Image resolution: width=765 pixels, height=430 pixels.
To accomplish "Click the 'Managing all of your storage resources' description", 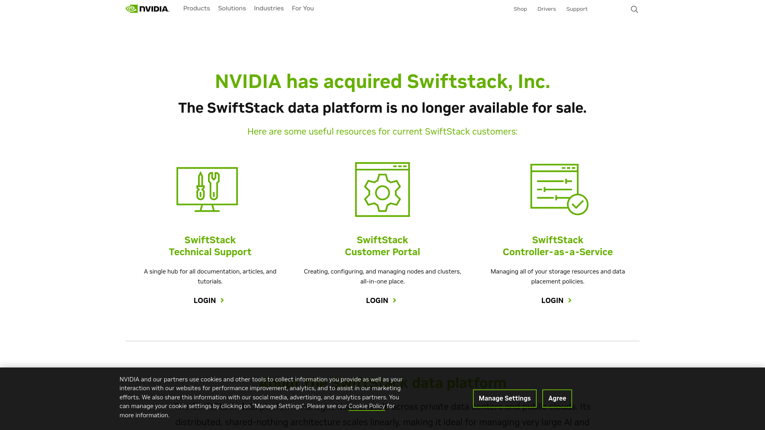I will point(558,276).
